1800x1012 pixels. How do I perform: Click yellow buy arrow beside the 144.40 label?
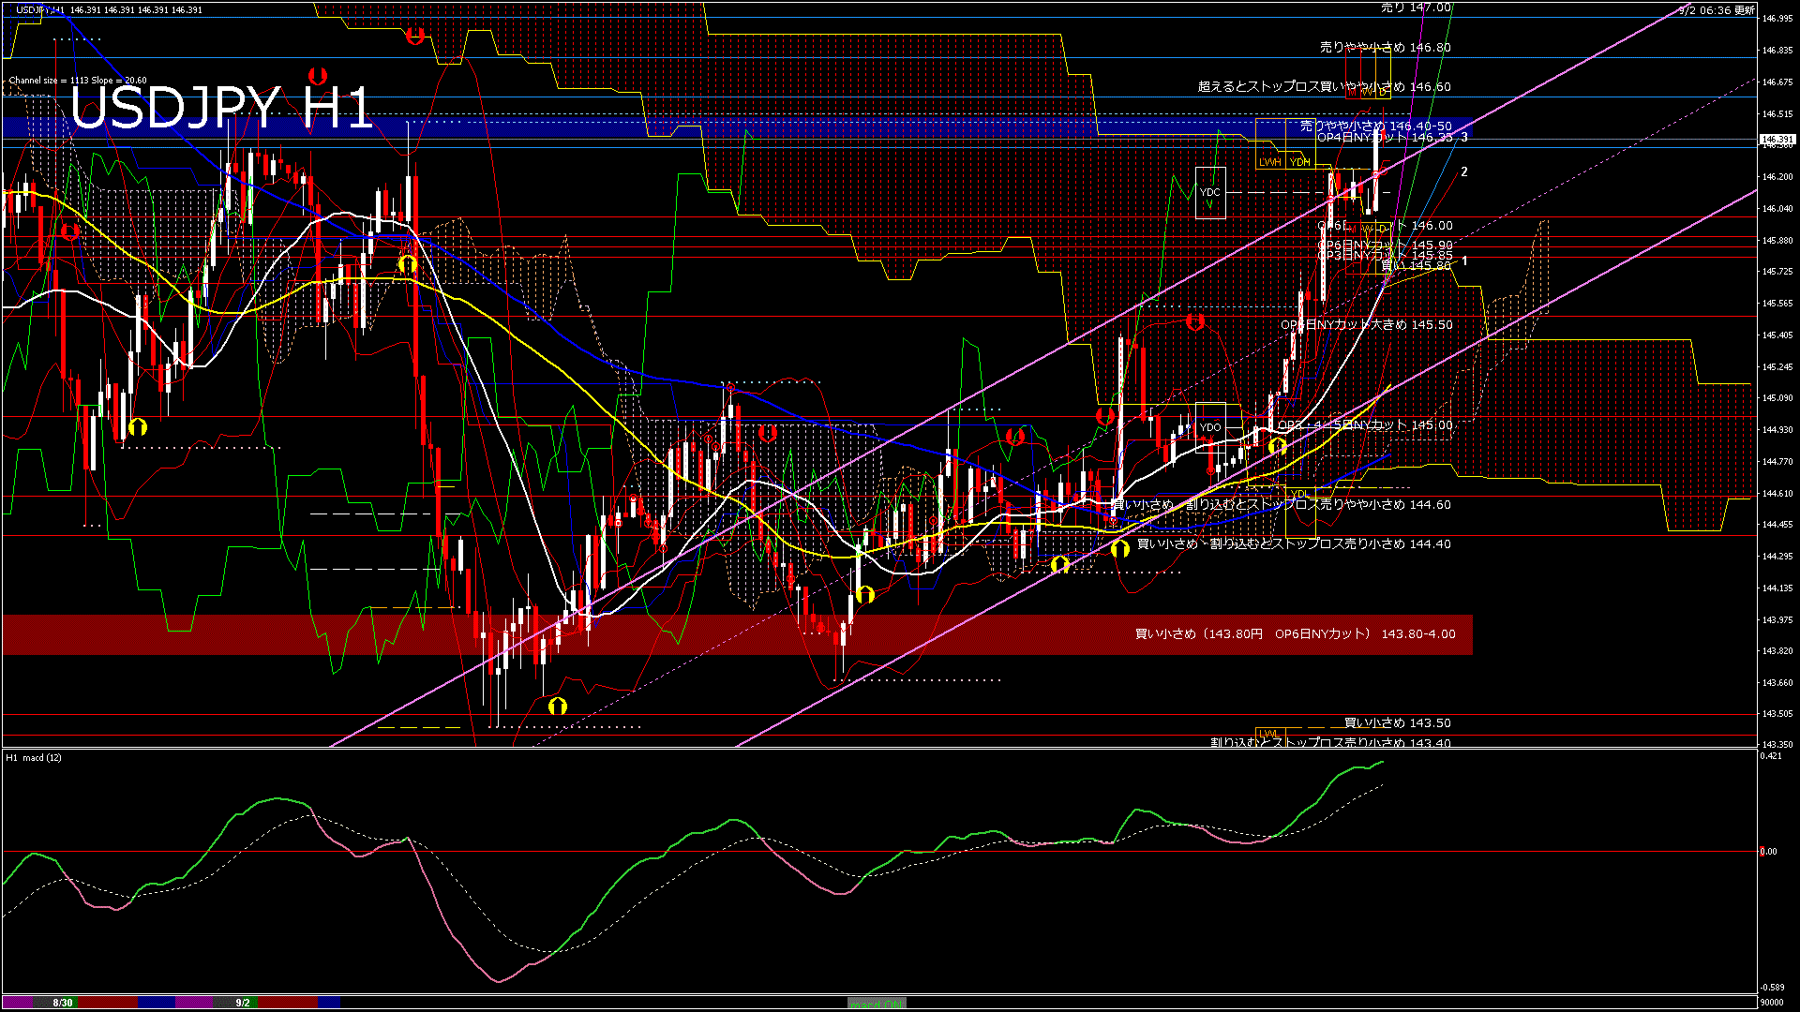coord(1119,548)
